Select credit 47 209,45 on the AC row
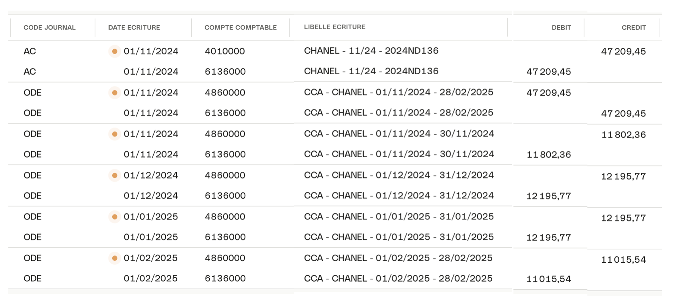The image size is (675, 304). point(623,52)
